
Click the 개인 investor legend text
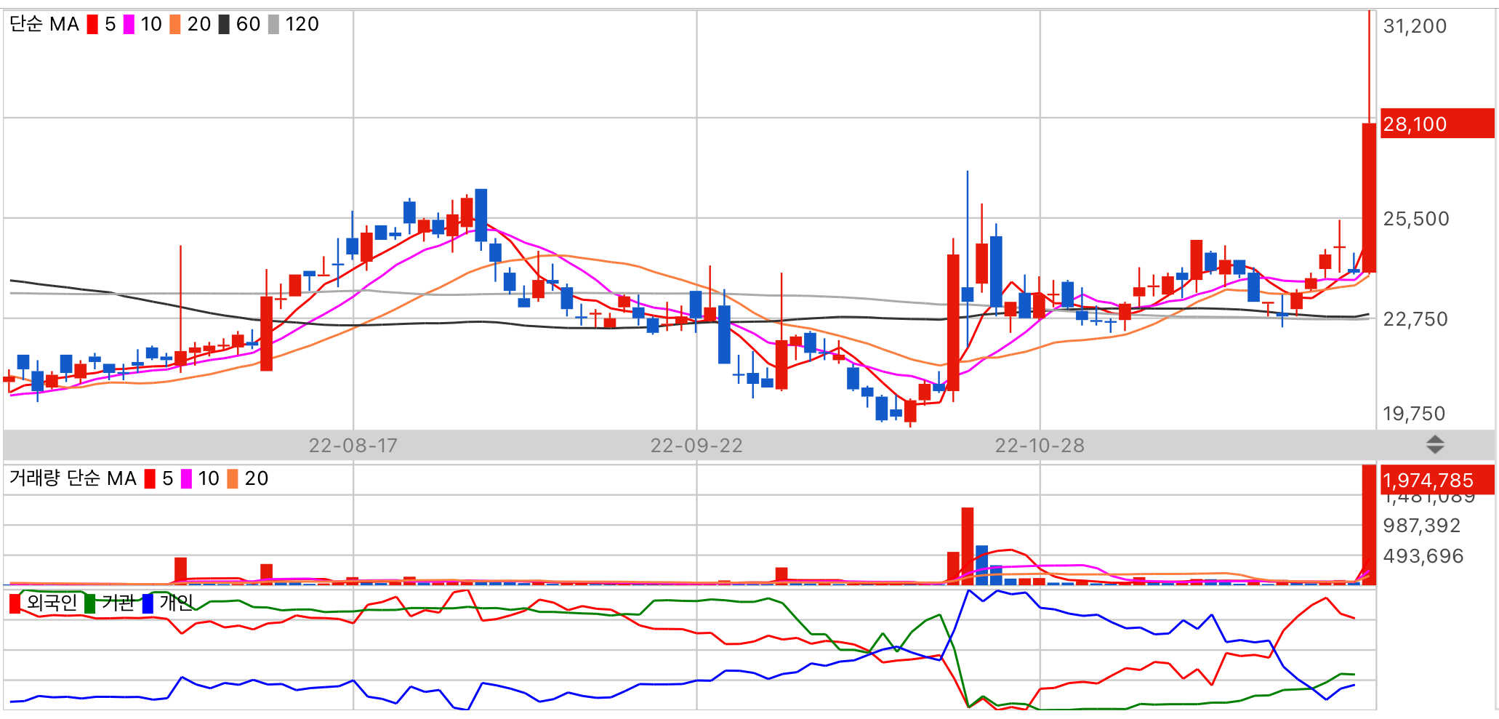pos(176,603)
